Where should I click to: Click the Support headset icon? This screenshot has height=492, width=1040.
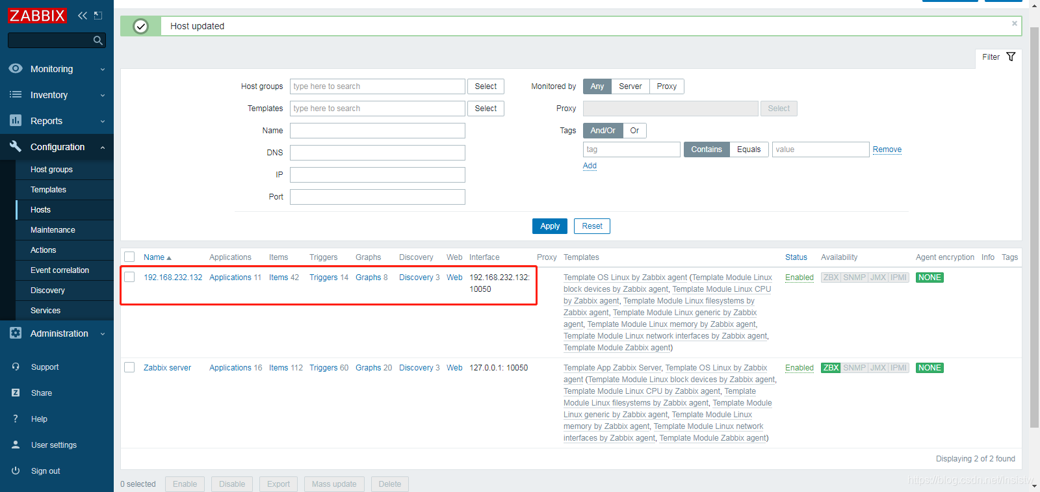pos(16,367)
